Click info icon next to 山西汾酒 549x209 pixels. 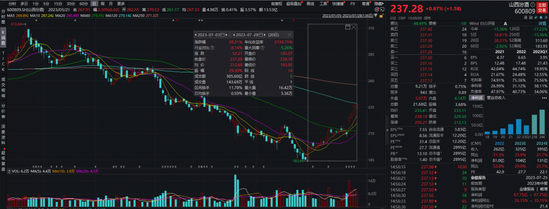(x=532, y=5)
